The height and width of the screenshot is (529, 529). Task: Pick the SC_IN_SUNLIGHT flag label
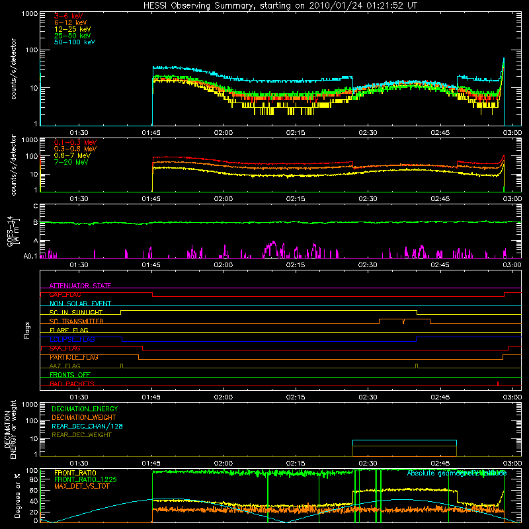click(x=76, y=312)
